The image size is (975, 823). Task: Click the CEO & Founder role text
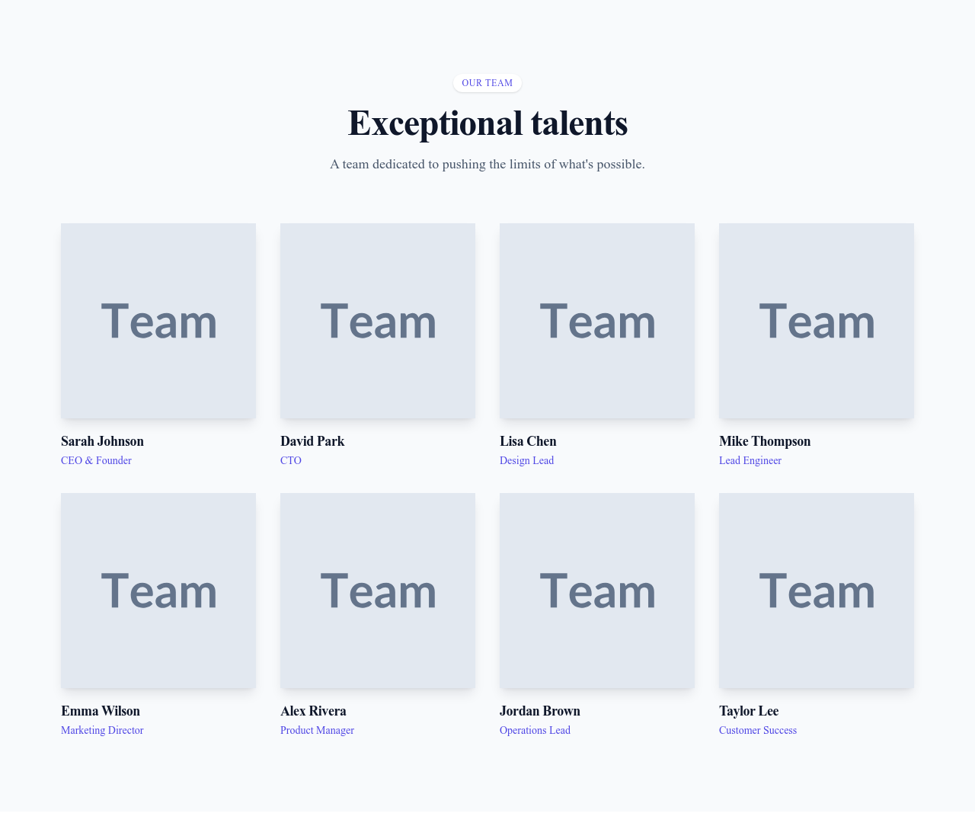(x=96, y=460)
